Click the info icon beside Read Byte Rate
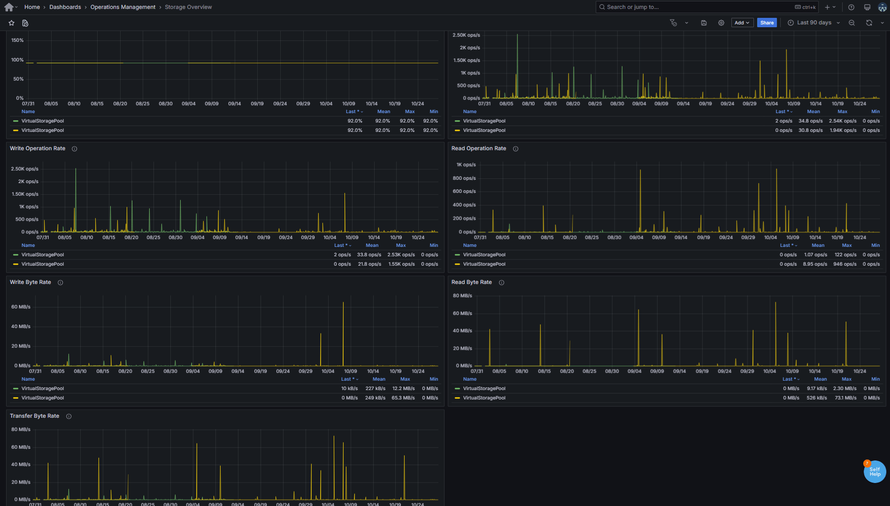The width and height of the screenshot is (890, 506). pos(501,283)
